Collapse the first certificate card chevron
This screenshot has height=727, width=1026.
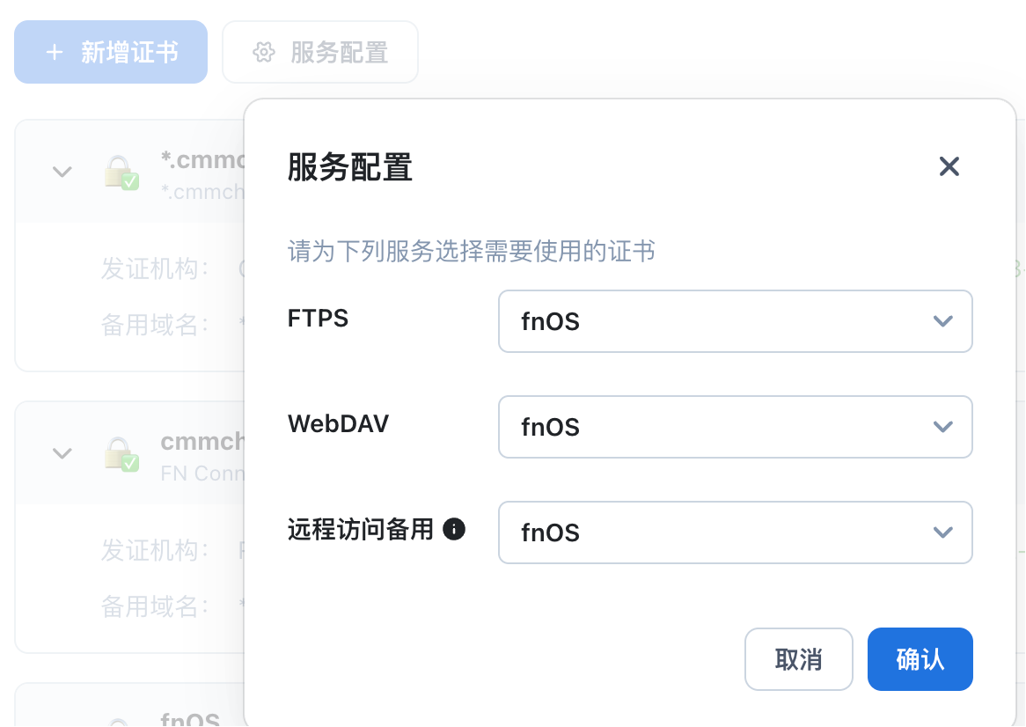[x=62, y=172]
